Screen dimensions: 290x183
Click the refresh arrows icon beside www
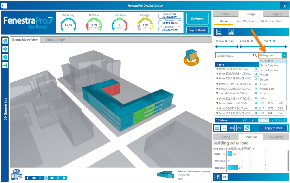pyautogui.click(x=247, y=128)
